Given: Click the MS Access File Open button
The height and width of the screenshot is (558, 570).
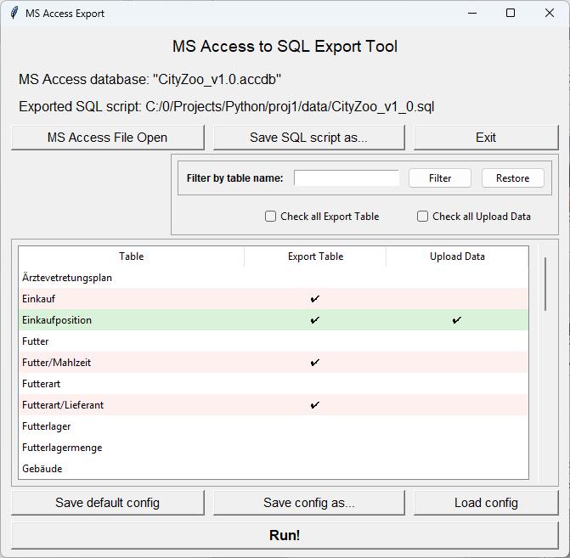Looking at the screenshot, I should pyautogui.click(x=108, y=138).
